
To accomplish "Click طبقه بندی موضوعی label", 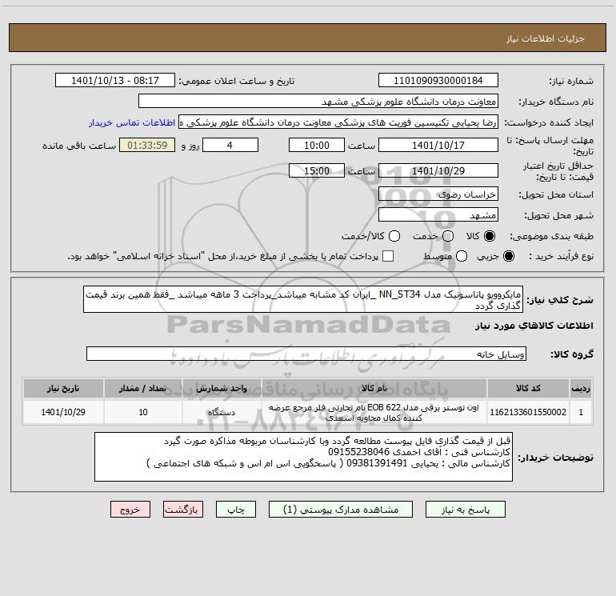I will [x=551, y=236].
